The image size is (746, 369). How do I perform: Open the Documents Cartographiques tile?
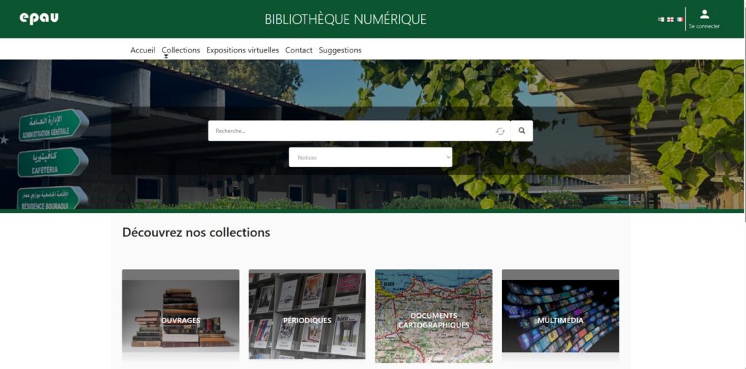click(434, 316)
